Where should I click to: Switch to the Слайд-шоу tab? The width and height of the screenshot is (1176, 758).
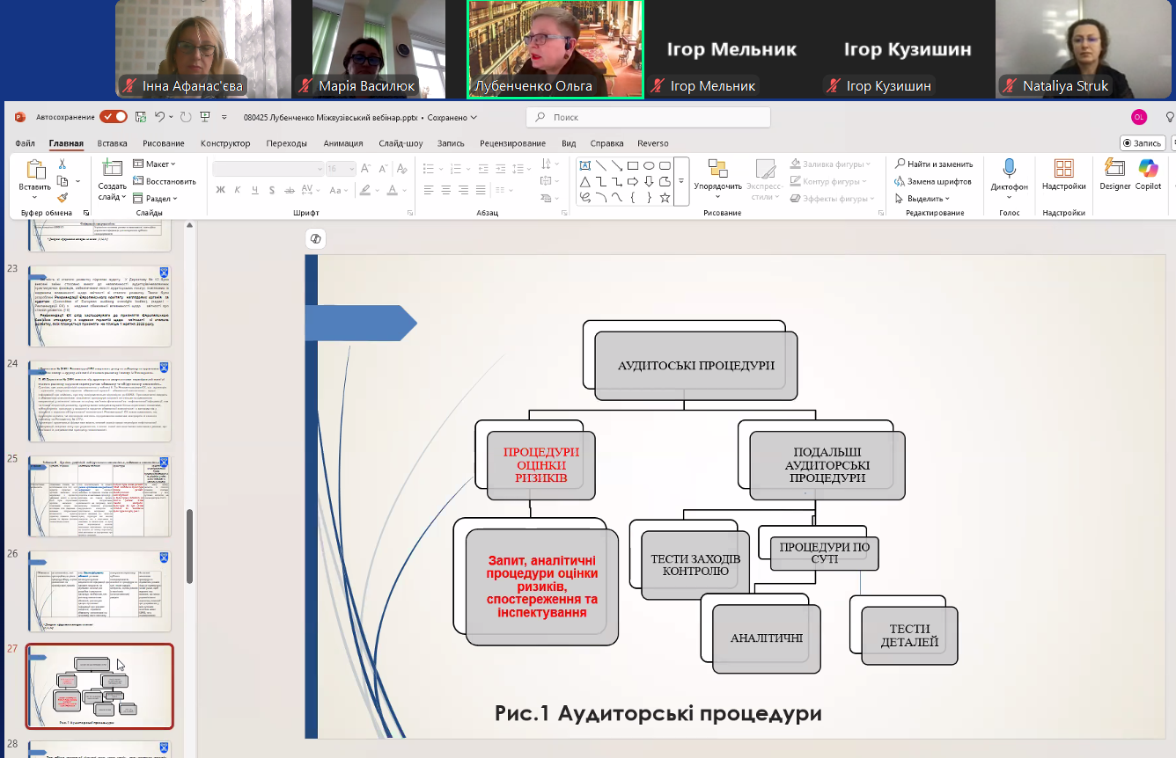coord(401,143)
